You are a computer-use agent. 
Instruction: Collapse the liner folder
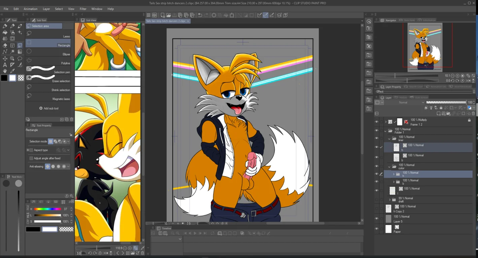(x=390, y=138)
